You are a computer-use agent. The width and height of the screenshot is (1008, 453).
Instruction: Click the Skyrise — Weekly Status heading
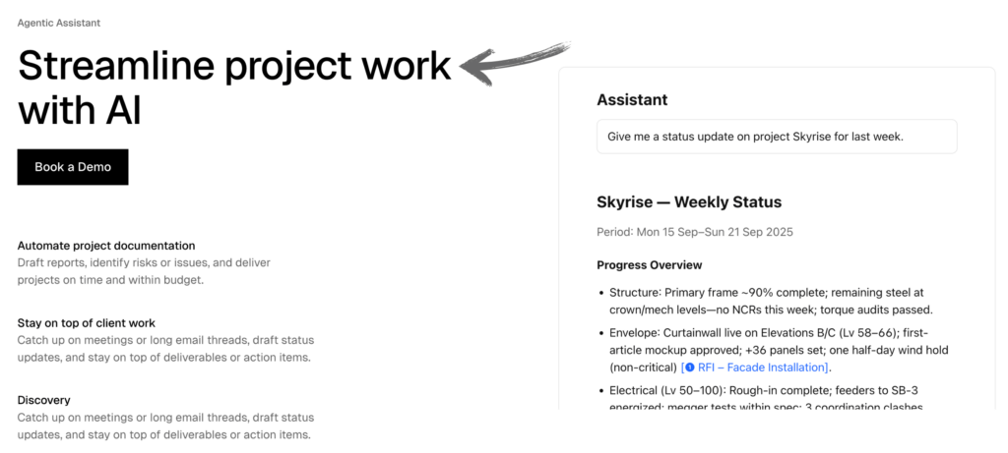pyautogui.click(x=689, y=202)
